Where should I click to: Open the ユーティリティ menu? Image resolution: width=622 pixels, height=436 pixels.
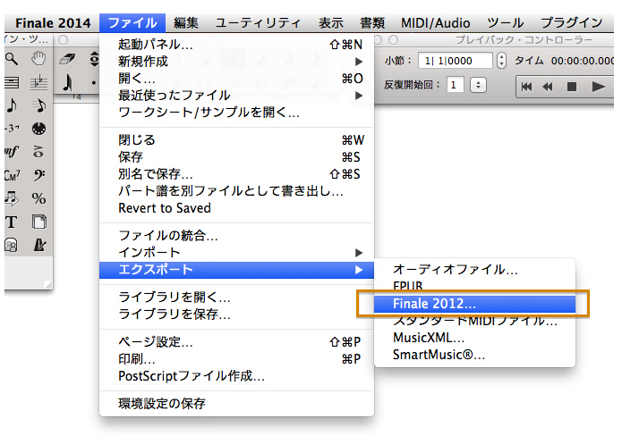(x=258, y=23)
